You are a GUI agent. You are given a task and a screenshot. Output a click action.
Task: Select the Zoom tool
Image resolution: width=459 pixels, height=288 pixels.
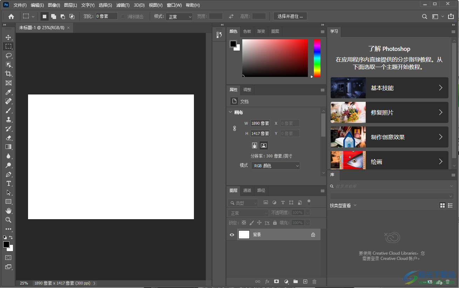pyautogui.click(x=8, y=220)
